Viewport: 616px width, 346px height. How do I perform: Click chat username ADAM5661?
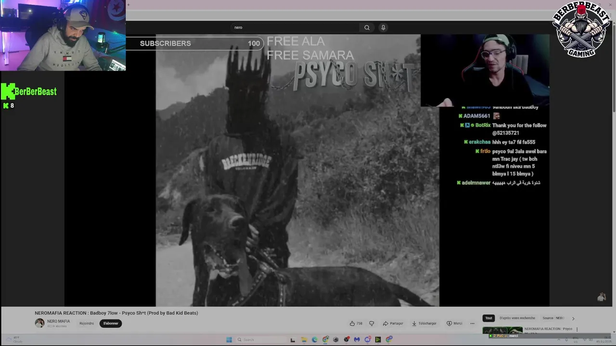pyautogui.click(x=476, y=116)
